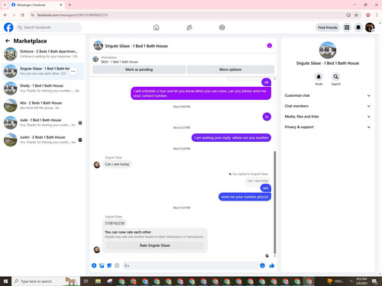Click the Find friends button
This screenshot has height=286, width=382.
(328, 27)
